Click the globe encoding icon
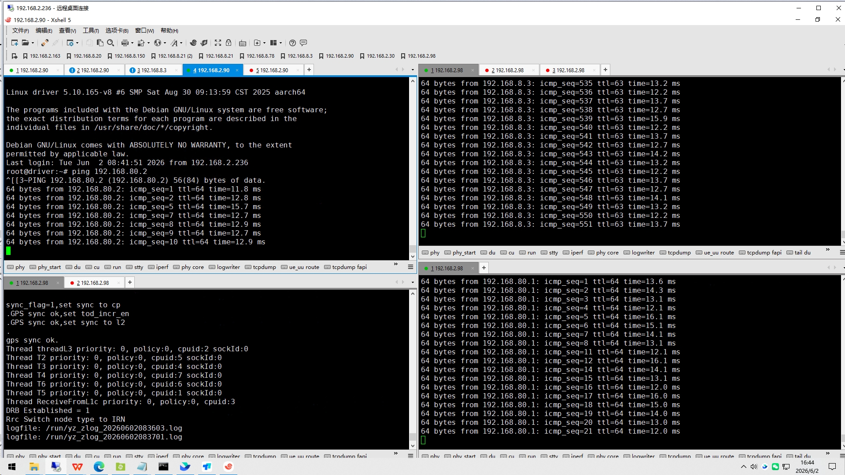 point(158,43)
